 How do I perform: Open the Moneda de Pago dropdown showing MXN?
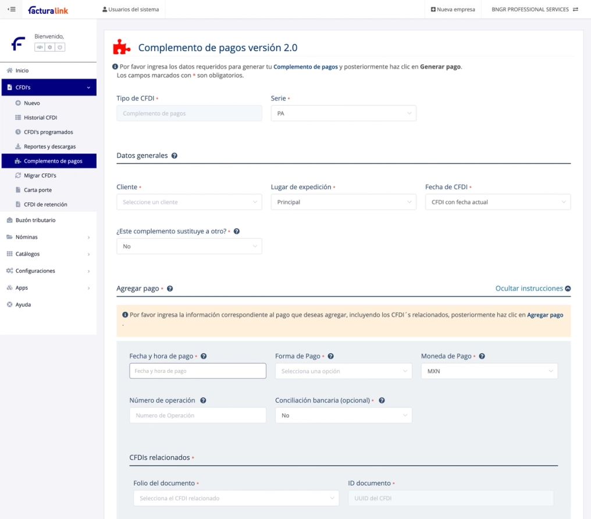[489, 371]
